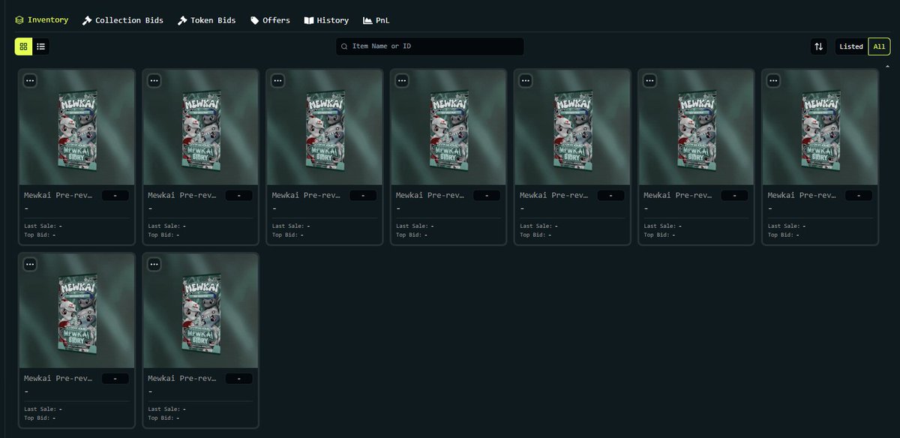Open three-dot menu on first bottom-row Mewkai card
Image resolution: width=900 pixels, height=438 pixels.
coord(30,264)
